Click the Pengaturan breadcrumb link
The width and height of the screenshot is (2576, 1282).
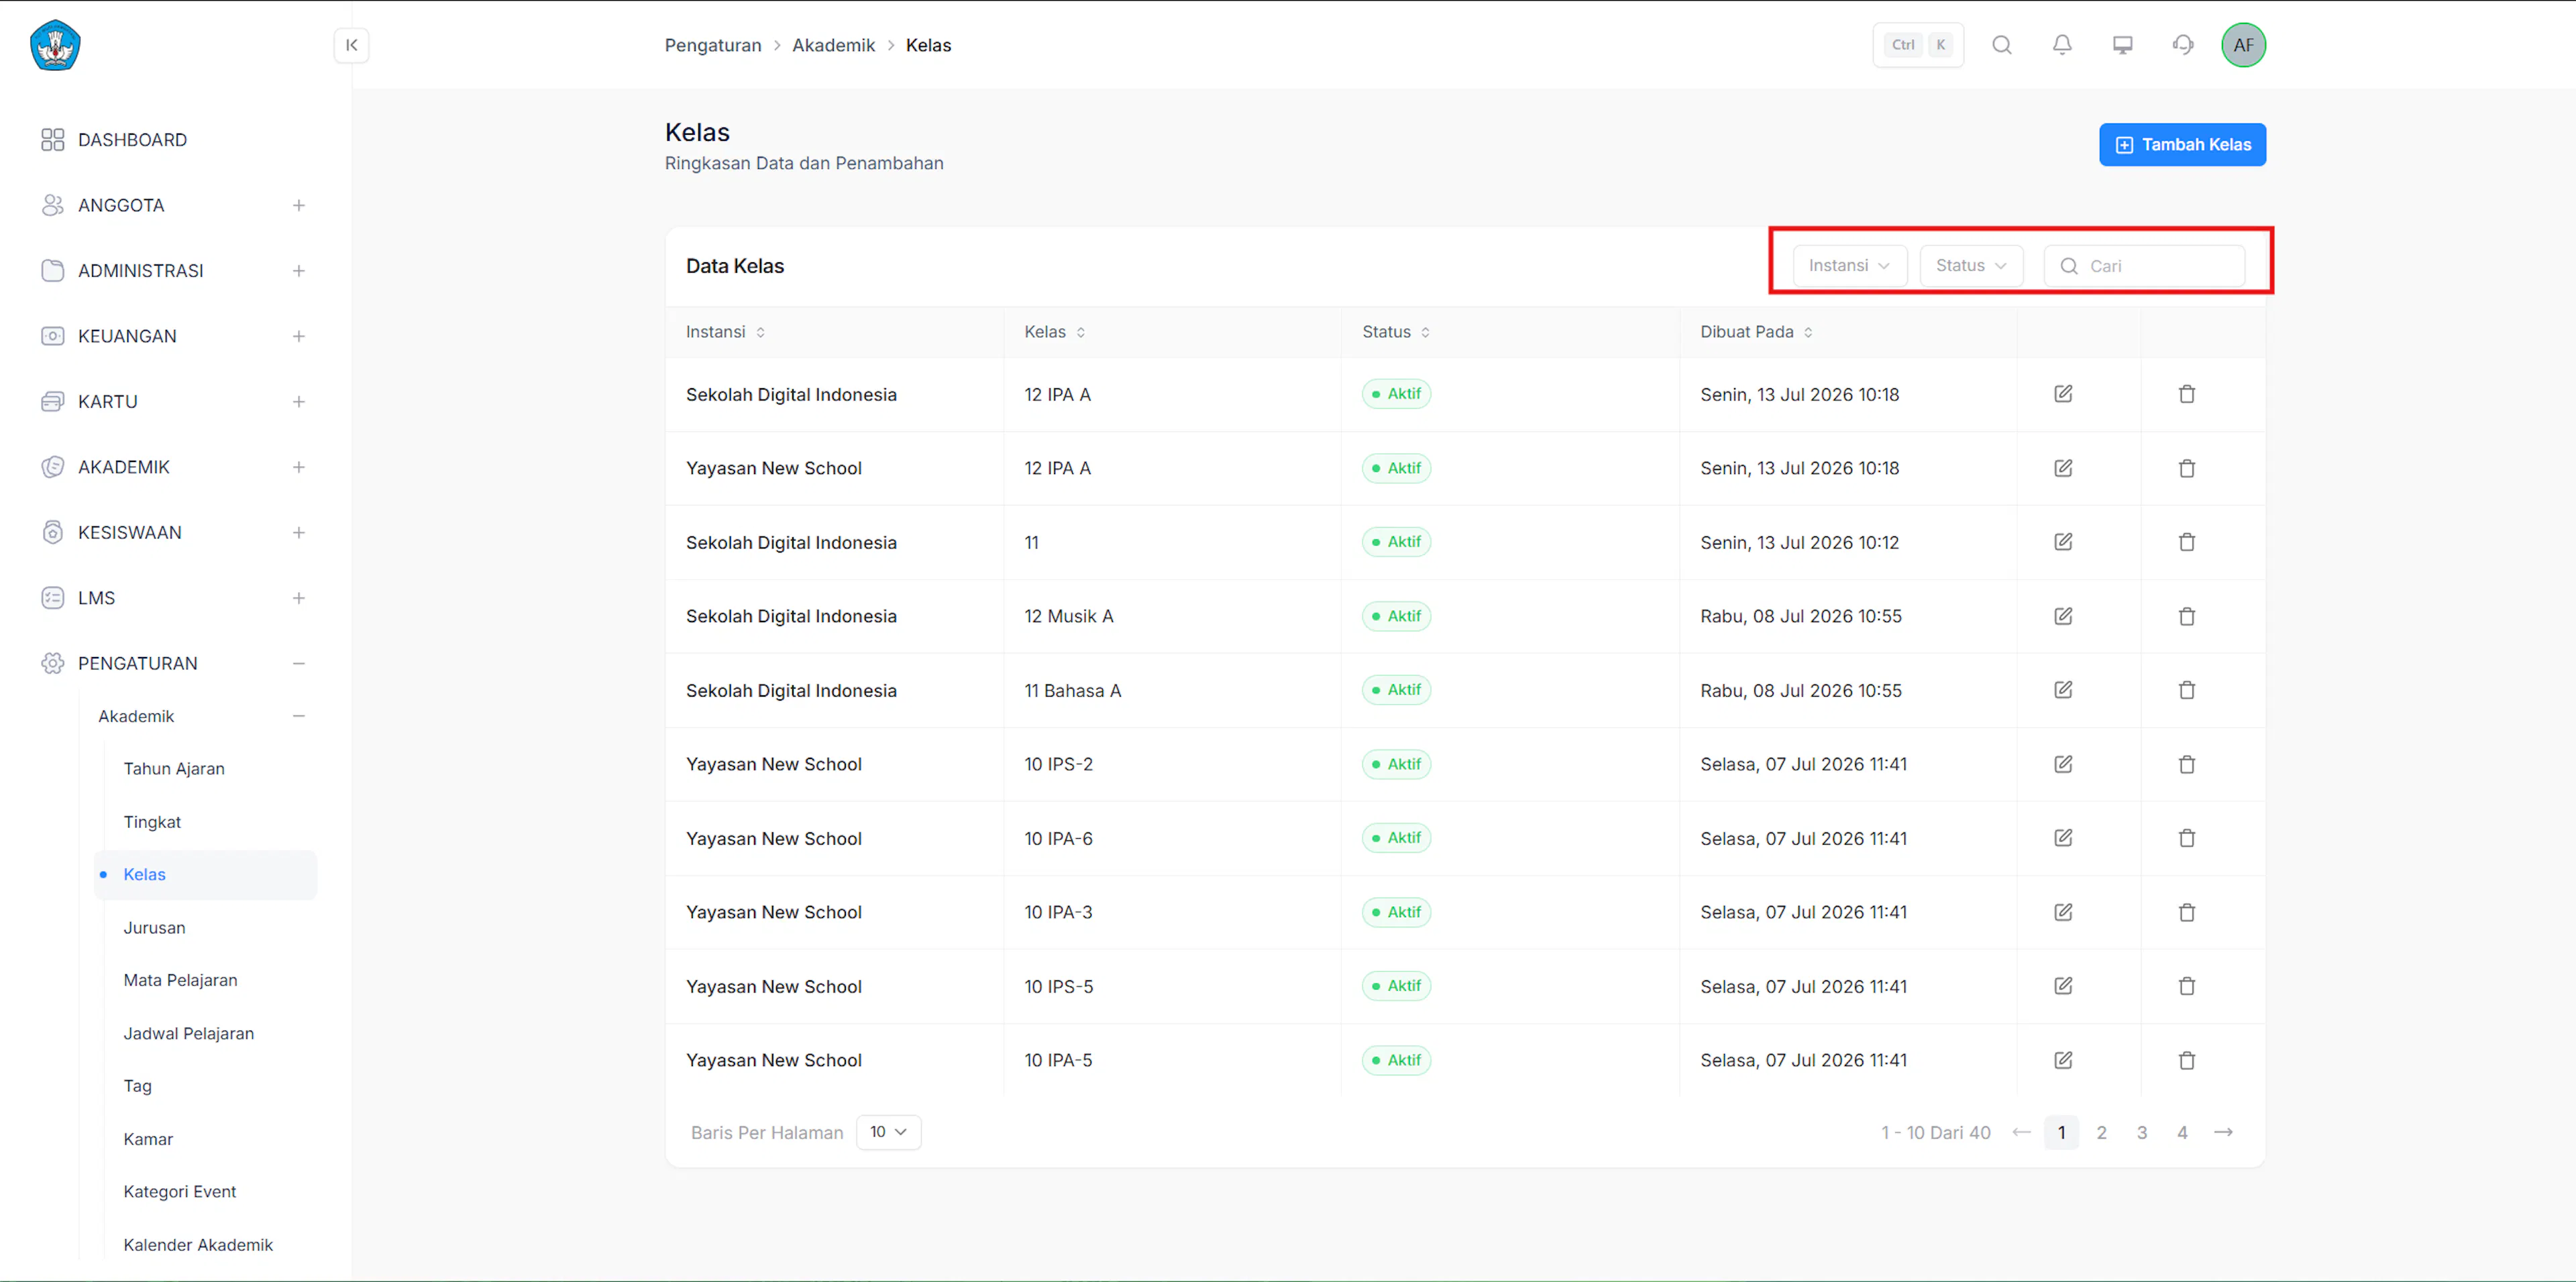713,45
